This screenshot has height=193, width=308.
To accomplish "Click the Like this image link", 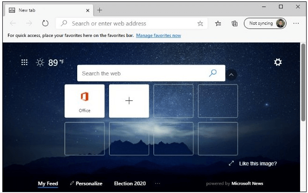I will 257,164.
